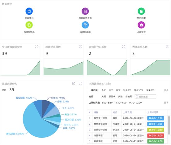Open the 大师班跟进 blue roller icon

[85, 25]
